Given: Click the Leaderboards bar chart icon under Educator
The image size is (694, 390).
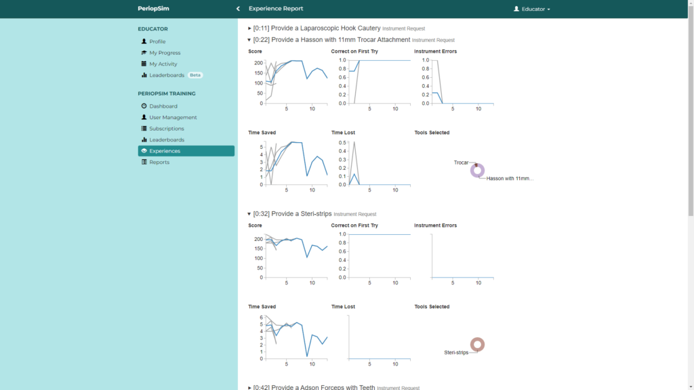Looking at the screenshot, I should 142,74.
